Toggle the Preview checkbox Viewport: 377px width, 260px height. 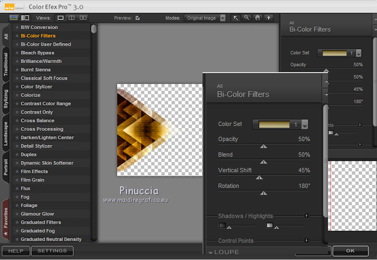[138, 18]
